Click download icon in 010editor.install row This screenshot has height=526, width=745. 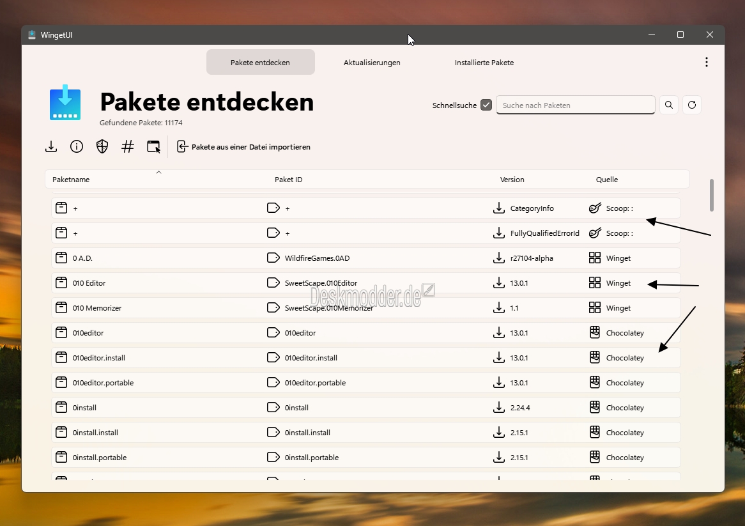point(499,357)
